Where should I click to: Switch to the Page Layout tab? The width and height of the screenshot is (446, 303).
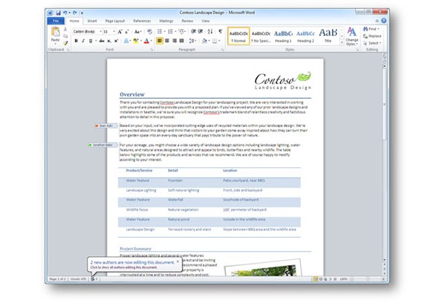(115, 21)
